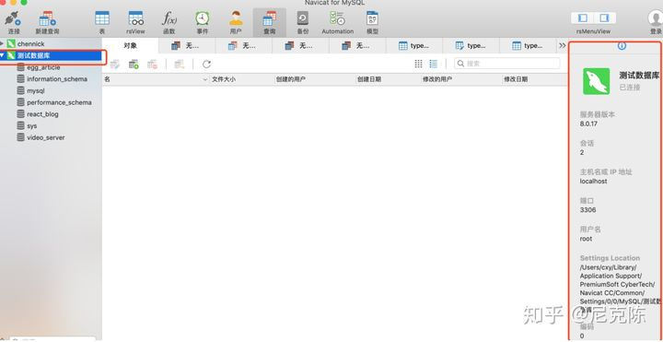The width and height of the screenshot is (663, 342).
Task: Refresh the object list
Action: 206,64
